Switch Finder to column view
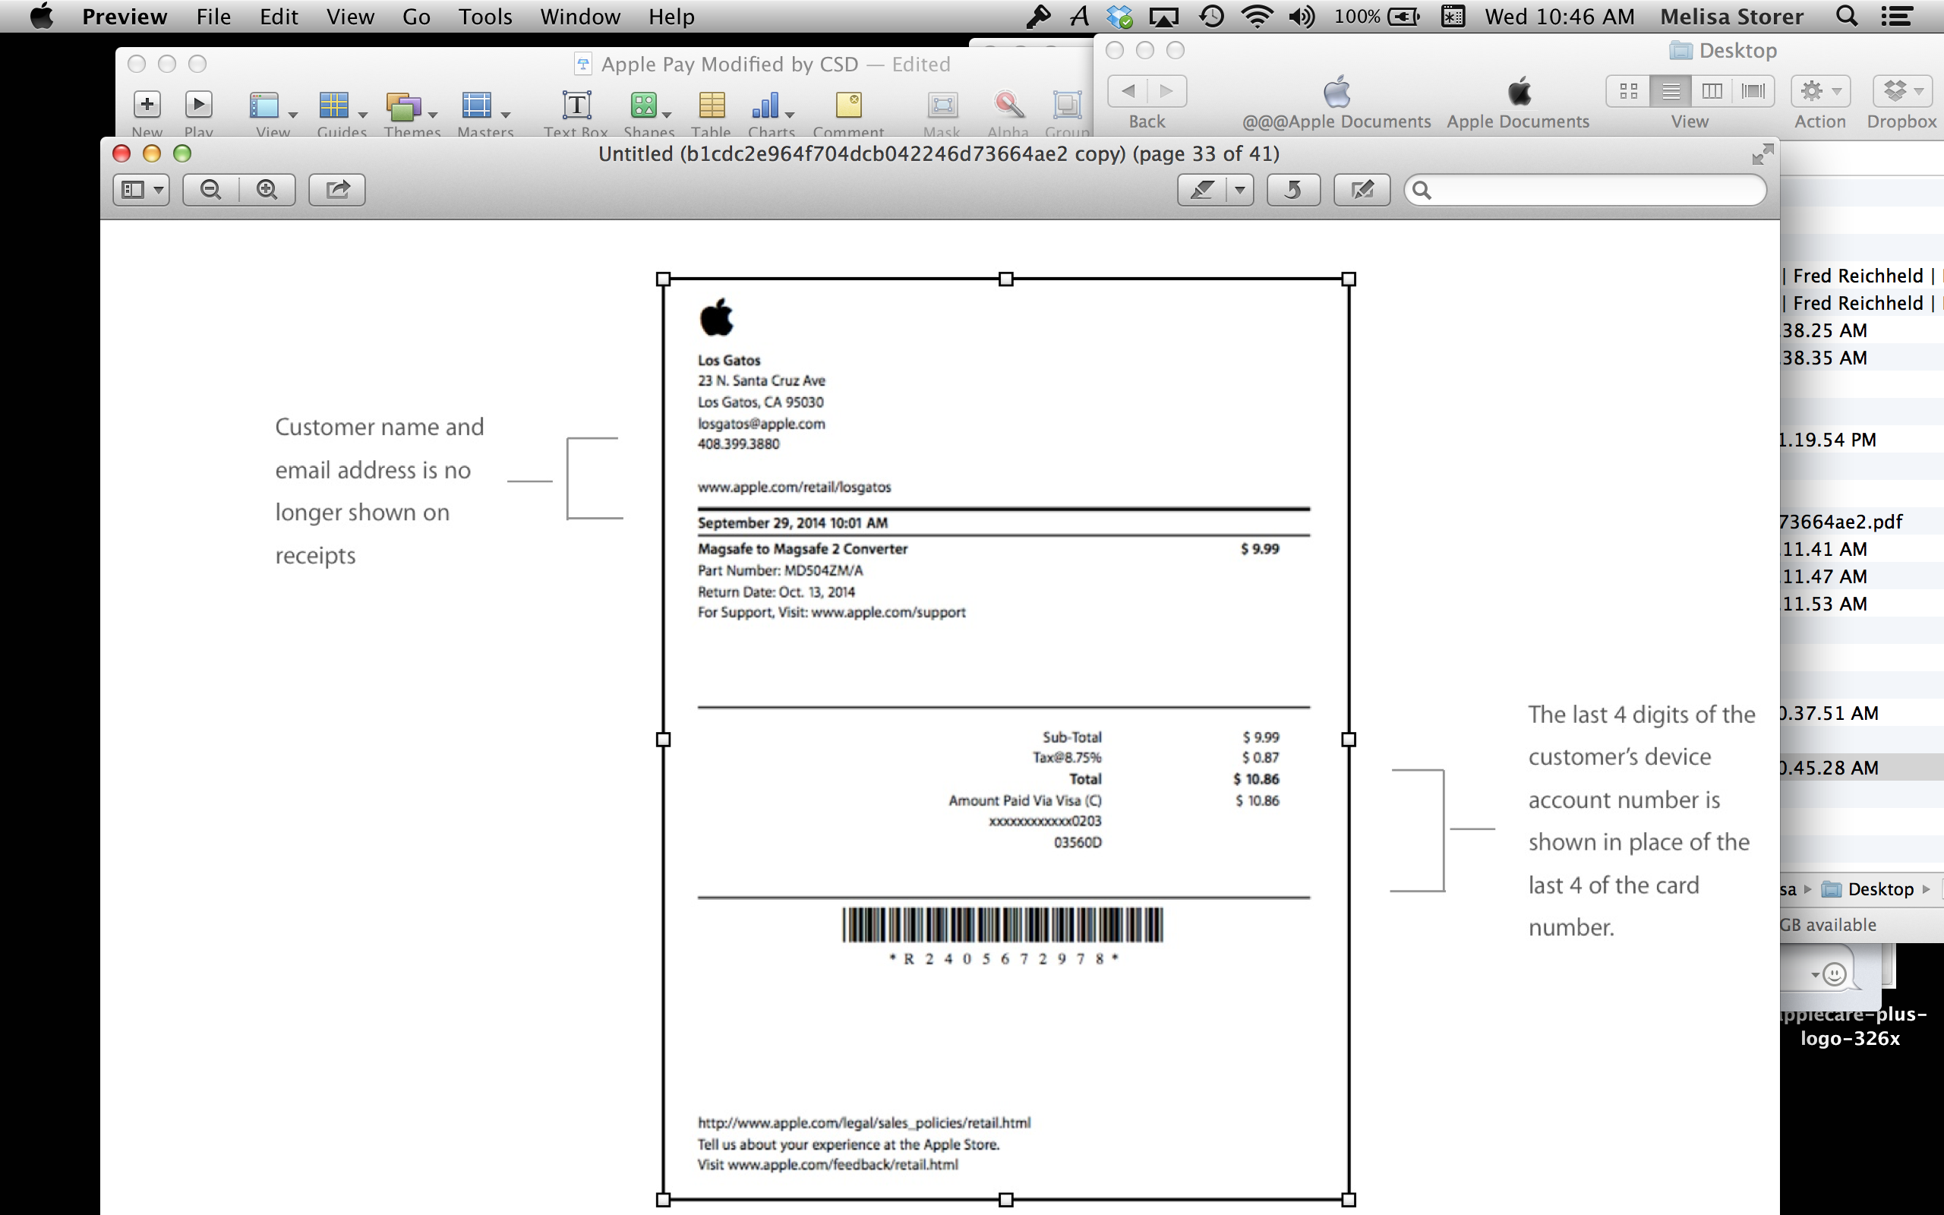Screen dimensions: 1944x1215 click(x=1712, y=91)
